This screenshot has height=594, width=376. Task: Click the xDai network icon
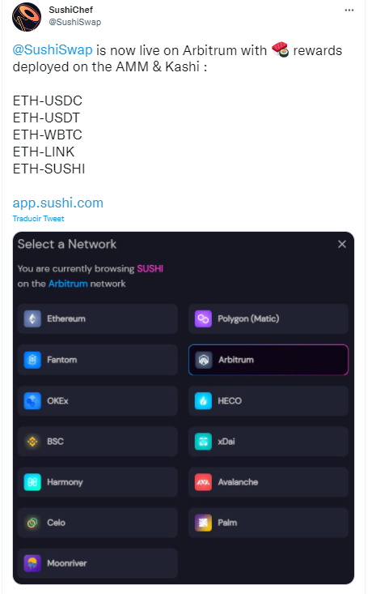point(203,442)
